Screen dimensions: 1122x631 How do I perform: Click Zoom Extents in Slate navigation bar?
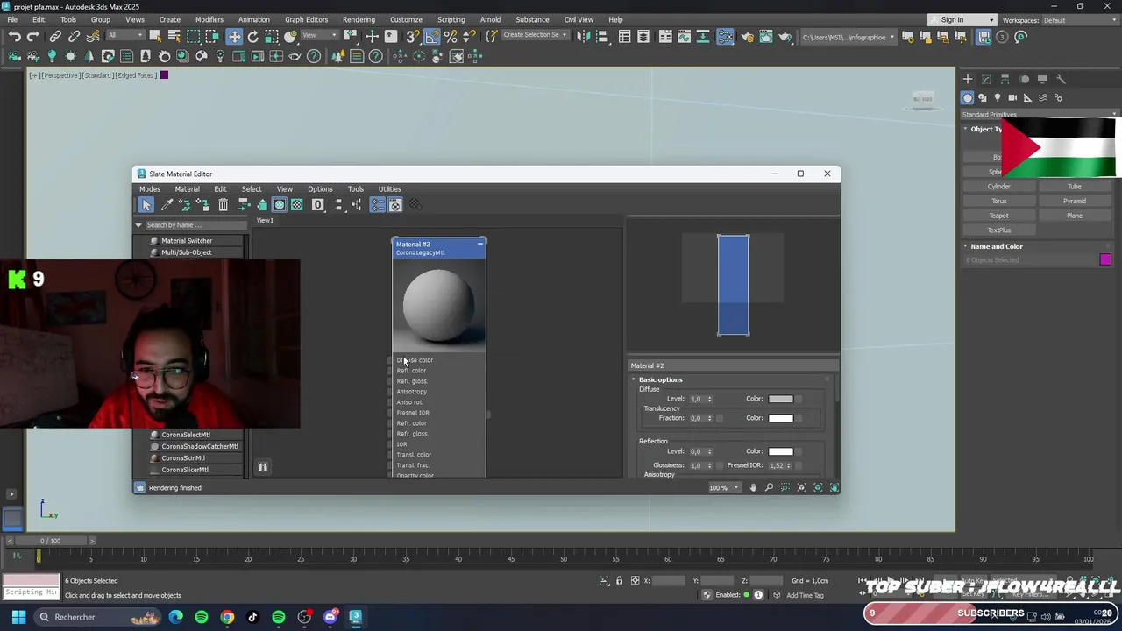[x=801, y=488]
